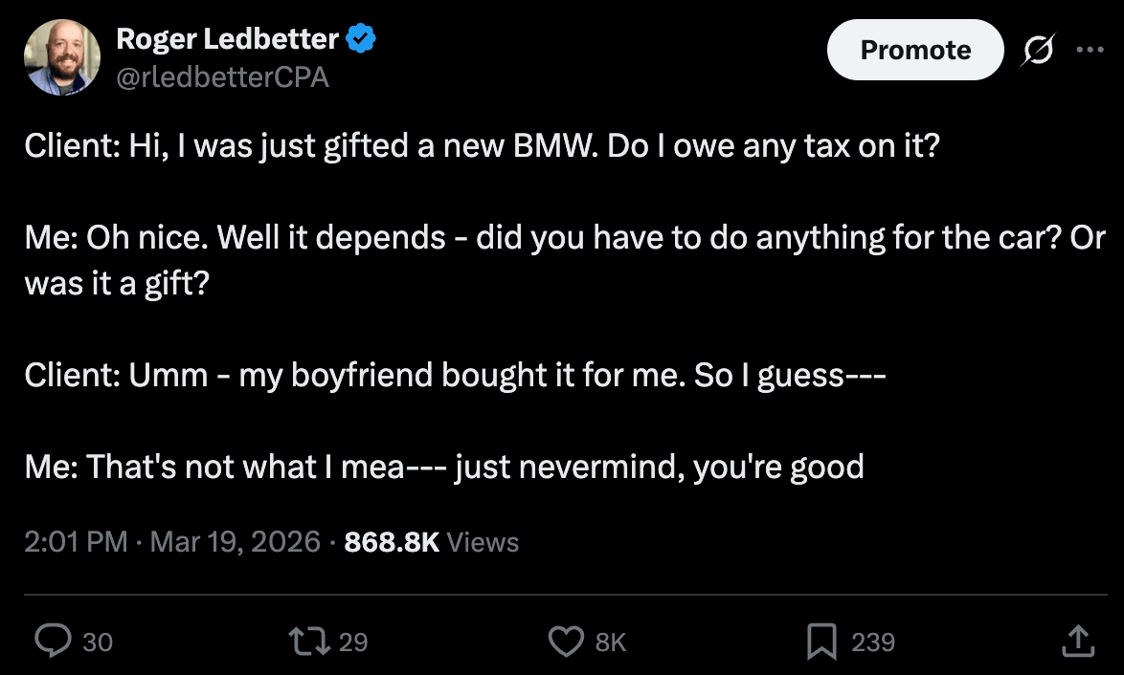Viewport: 1124px width, 675px height.
Task: Click the share upload arrow icon
Action: coord(1077,641)
